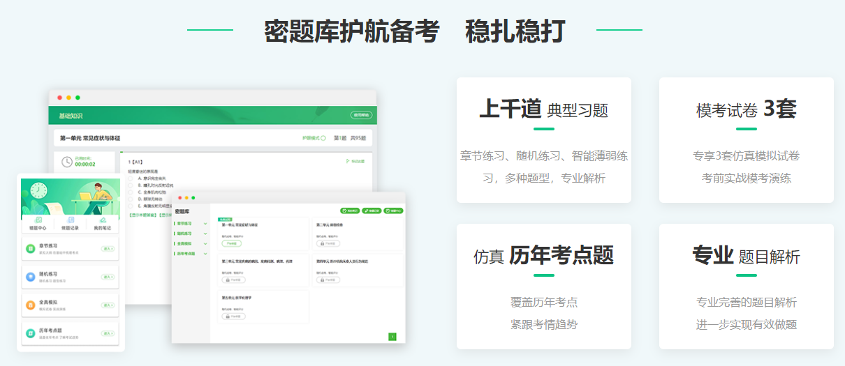Click start button under 第一单元 card
This screenshot has width=845, height=366.
232,244
